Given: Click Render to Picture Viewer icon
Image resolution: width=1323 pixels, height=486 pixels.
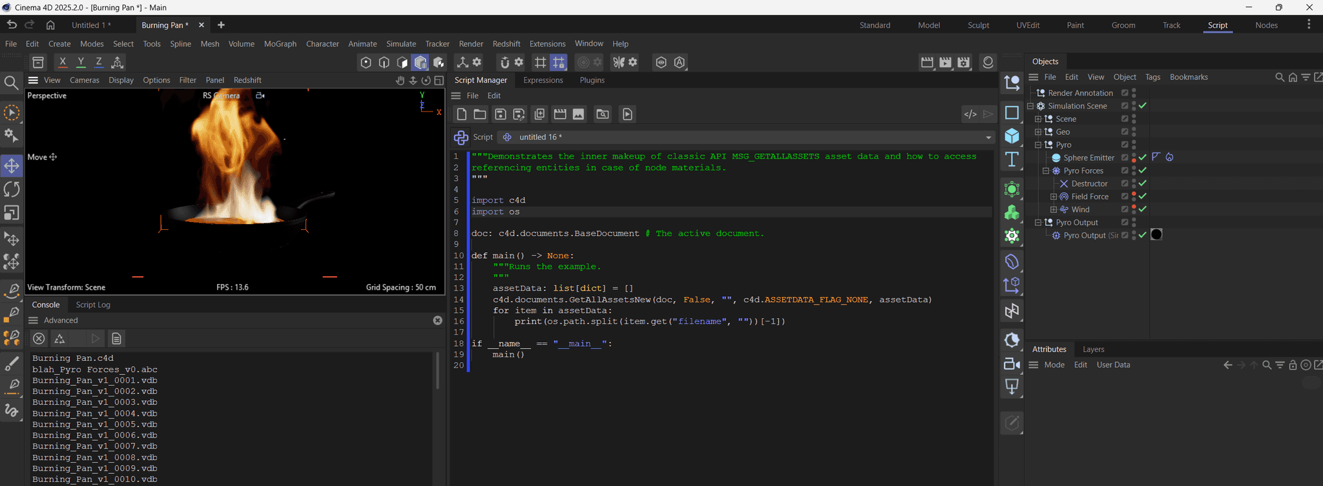Looking at the screenshot, I should (946, 62).
